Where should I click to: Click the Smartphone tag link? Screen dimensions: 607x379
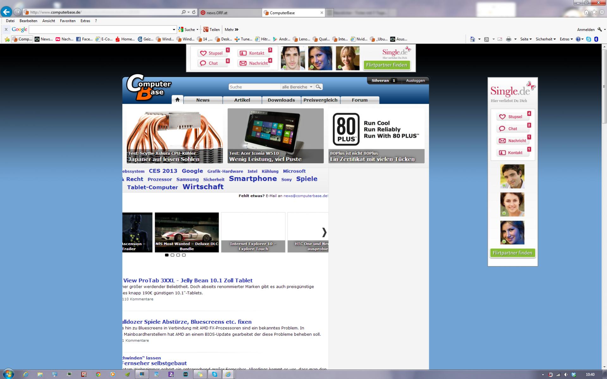tap(253, 179)
